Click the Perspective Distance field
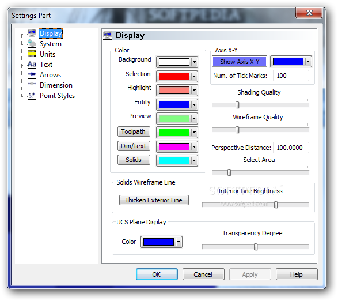Image resolution: width=338 pixels, height=301 pixels. (291, 148)
